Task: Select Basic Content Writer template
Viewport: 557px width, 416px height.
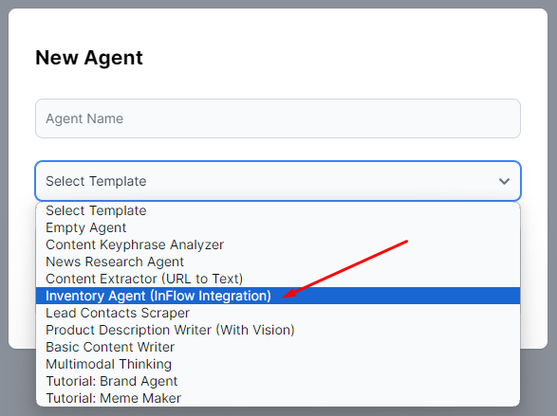Action: tap(278, 347)
